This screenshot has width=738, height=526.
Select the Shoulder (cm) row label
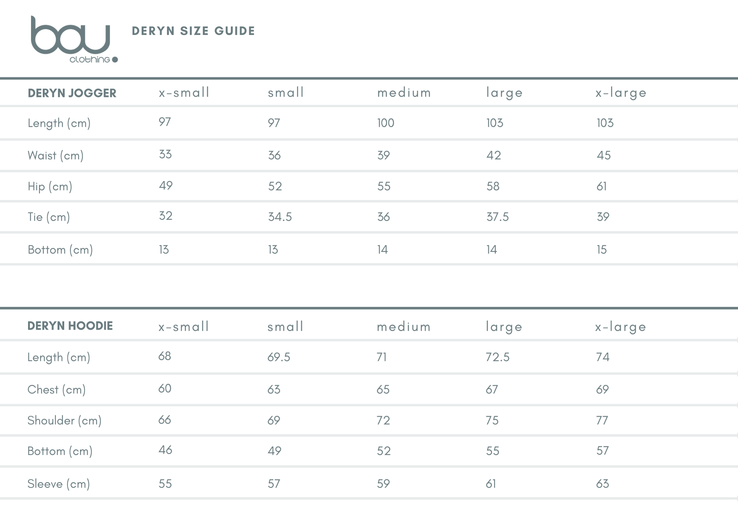[x=64, y=421]
